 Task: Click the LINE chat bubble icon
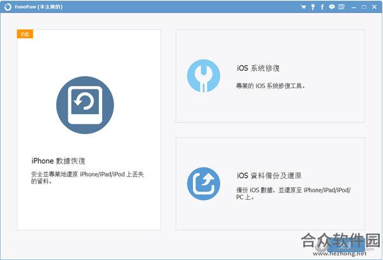click(x=331, y=6)
